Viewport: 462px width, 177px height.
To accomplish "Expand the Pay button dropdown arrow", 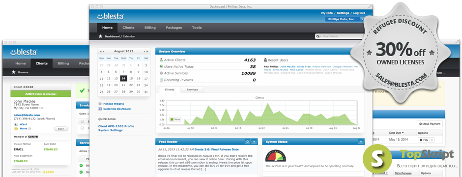I will click(432, 140).
